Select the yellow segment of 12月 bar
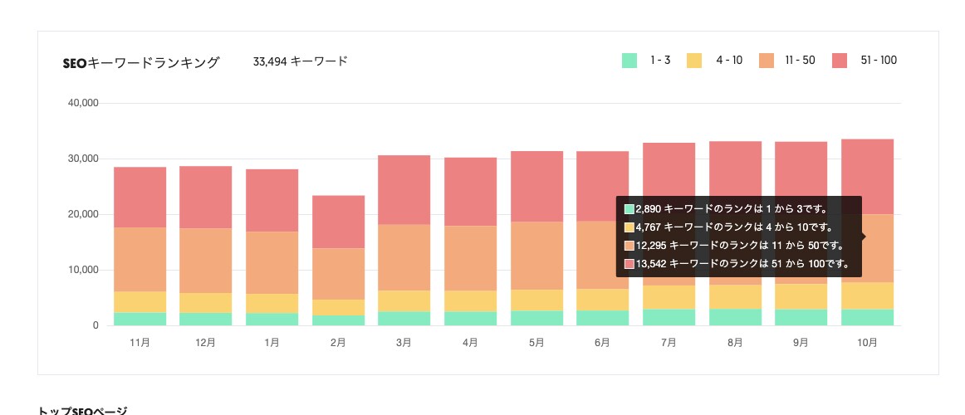This screenshot has height=415, width=965. point(206,303)
